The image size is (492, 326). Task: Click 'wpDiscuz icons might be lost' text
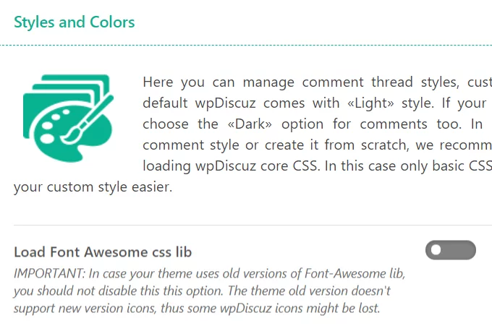(x=300, y=309)
